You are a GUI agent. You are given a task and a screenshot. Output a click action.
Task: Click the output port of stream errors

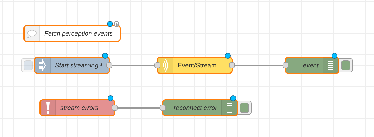coord(115,108)
